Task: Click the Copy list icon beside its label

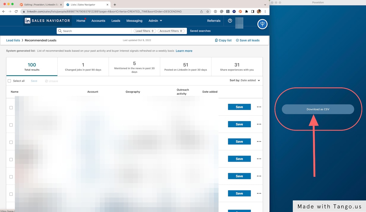Action: click(x=216, y=40)
